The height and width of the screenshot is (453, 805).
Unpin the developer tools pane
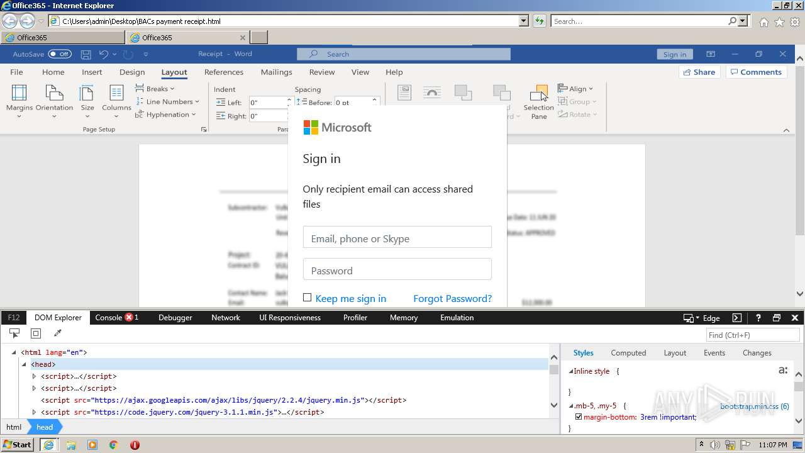coord(777,318)
